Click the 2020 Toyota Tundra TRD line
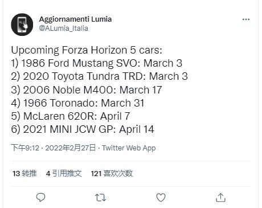This screenshot has height=208, width=262. coord(99,76)
